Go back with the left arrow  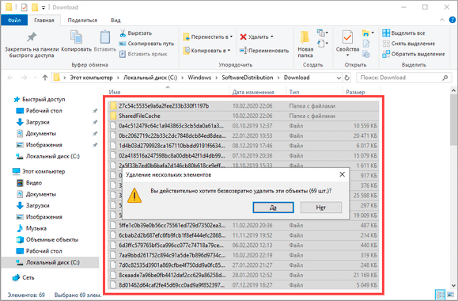[x=10, y=78]
